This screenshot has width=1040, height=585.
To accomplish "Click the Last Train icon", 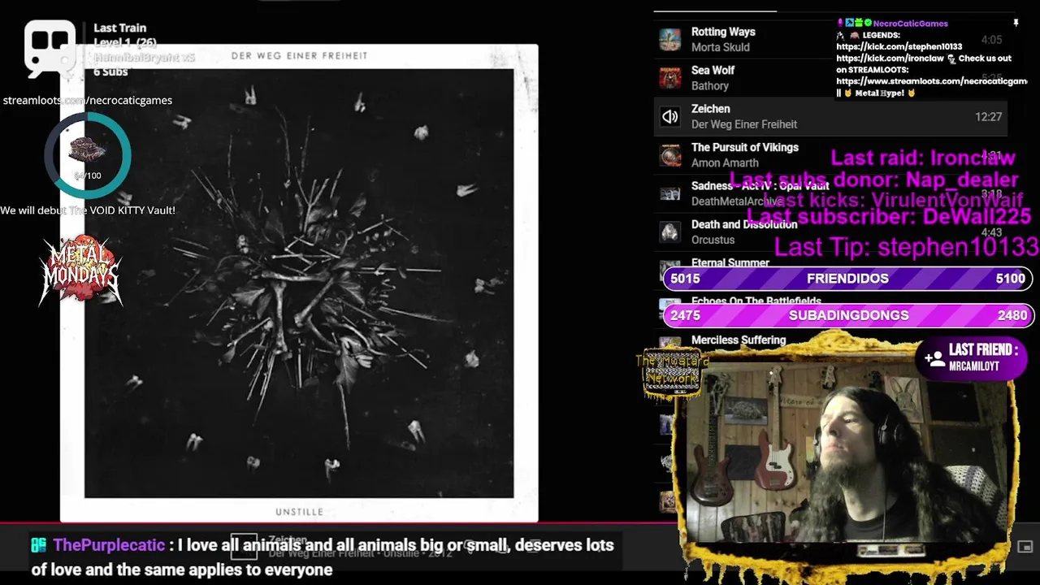I will click(50, 49).
